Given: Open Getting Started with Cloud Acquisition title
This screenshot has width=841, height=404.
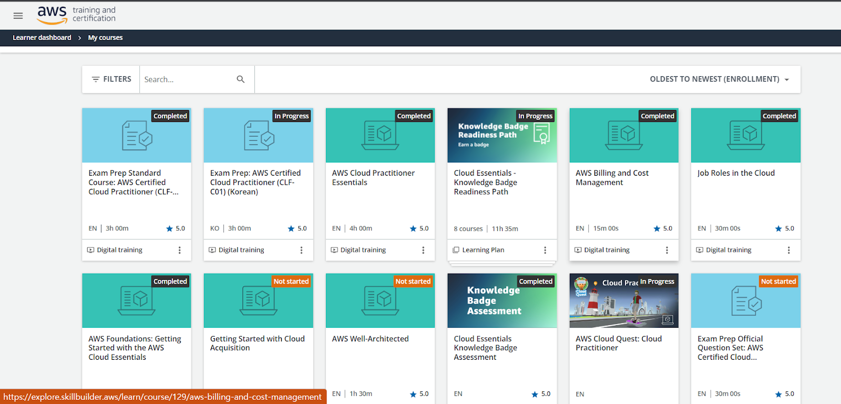Looking at the screenshot, I should tap(258, 344).
